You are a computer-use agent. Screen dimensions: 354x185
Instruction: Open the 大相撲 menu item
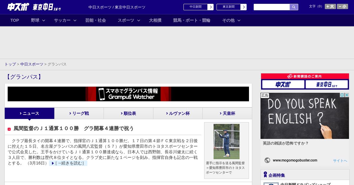[x=155, y=20]
